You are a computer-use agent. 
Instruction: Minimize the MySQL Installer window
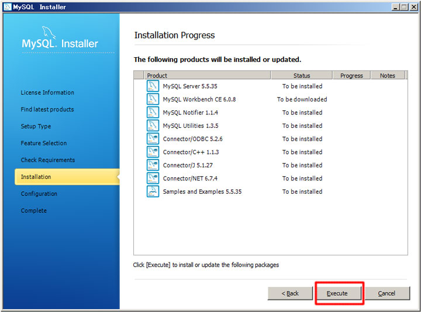point(395,7)
